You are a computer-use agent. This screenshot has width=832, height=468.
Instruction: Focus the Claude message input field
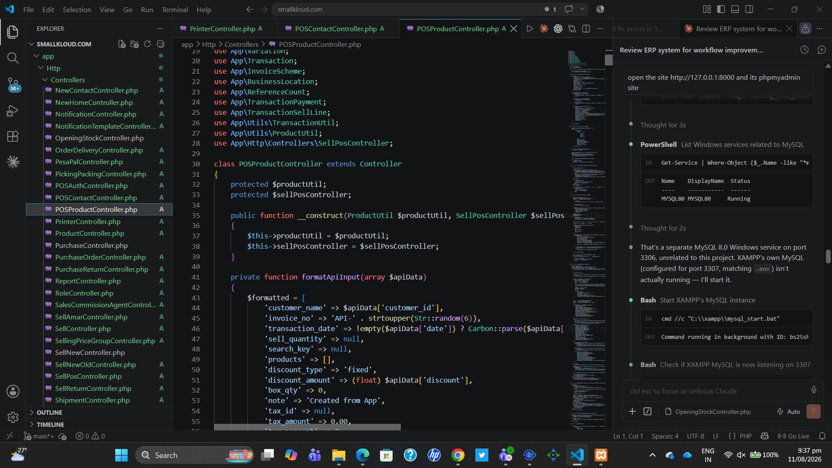[717, 391]
